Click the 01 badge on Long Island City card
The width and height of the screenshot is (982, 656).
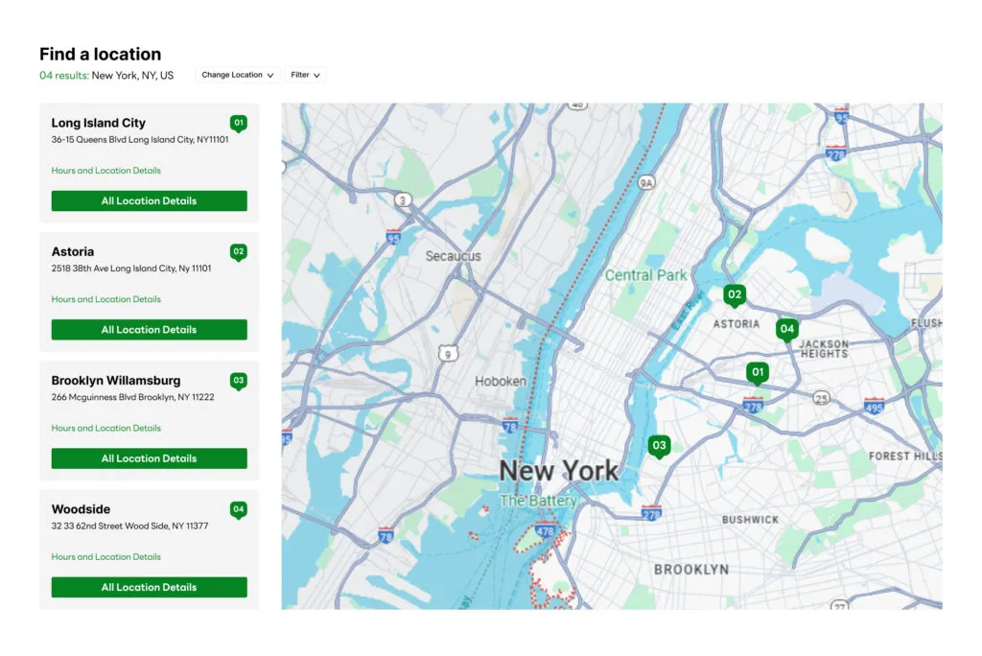[239, 123]
